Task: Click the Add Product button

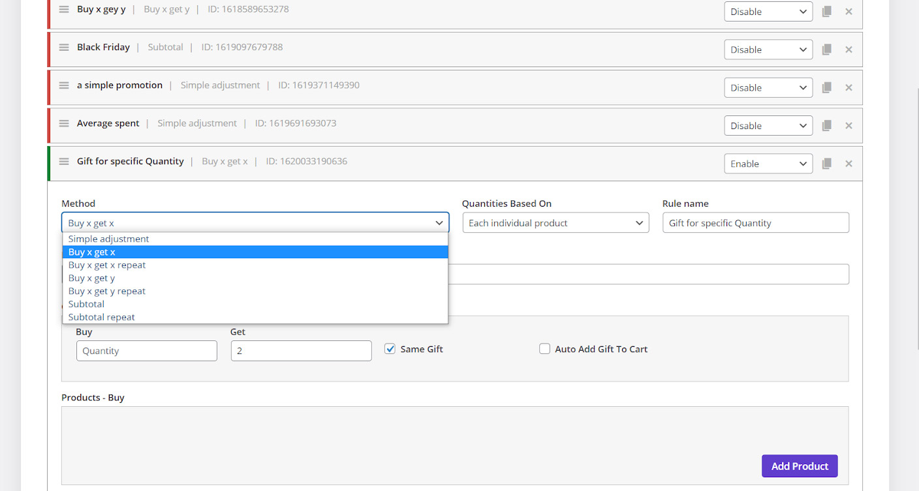Action: click(x=800, y=466)
